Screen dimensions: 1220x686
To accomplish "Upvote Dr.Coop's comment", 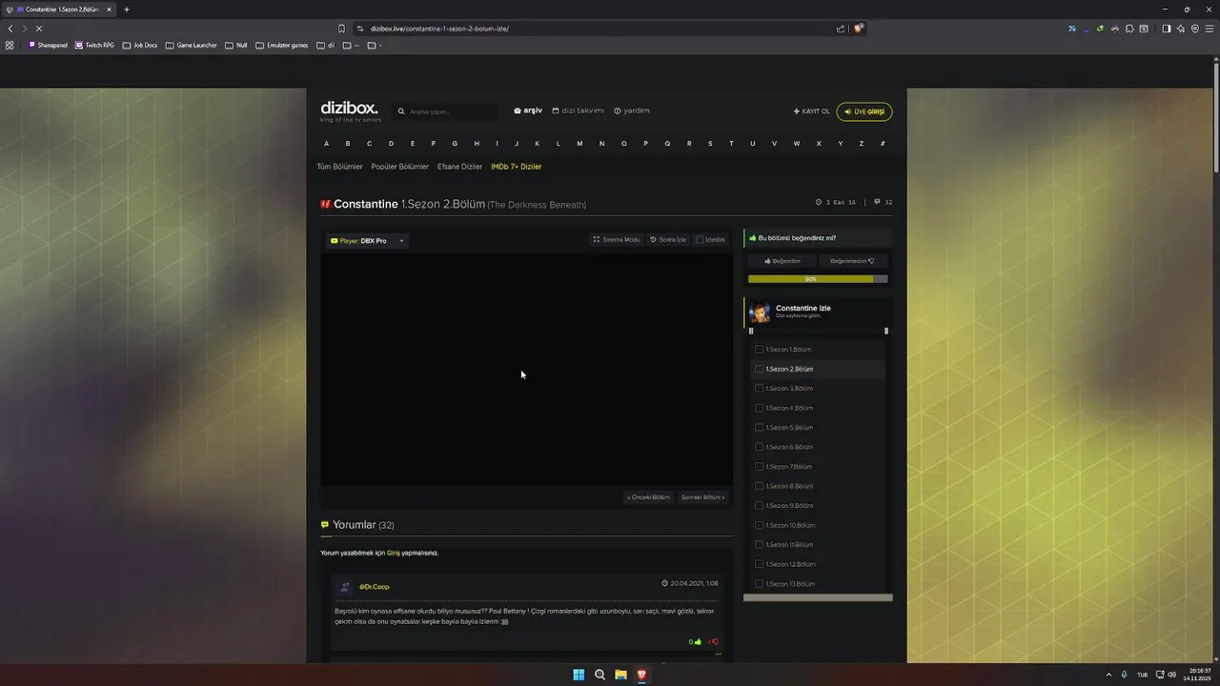I will (x=696, y=641).
